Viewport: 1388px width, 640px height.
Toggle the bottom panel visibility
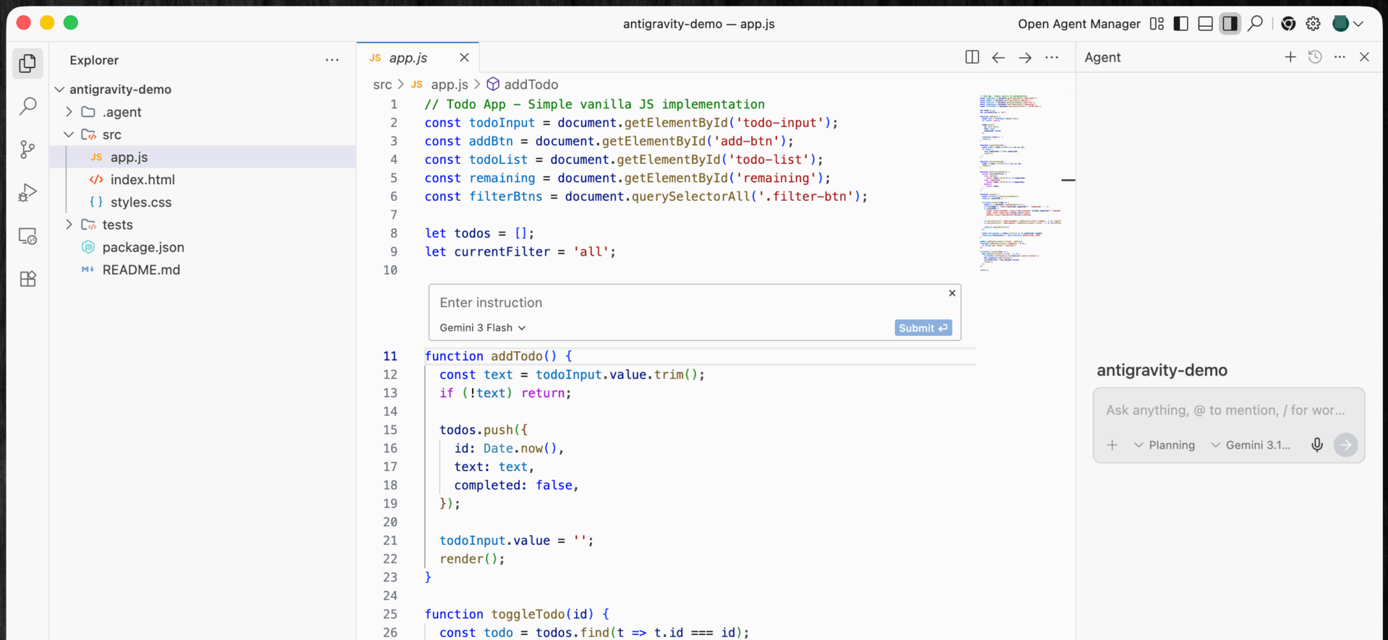[x=1205, y=24]
